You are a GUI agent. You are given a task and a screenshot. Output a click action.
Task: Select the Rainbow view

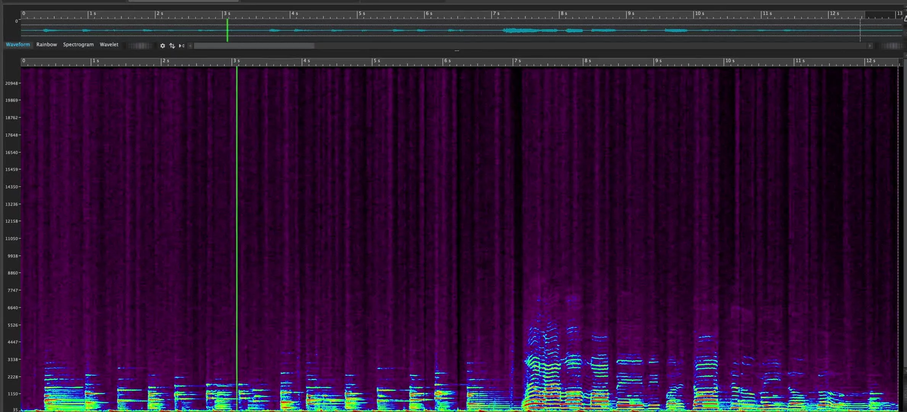(x=47, y=45)
